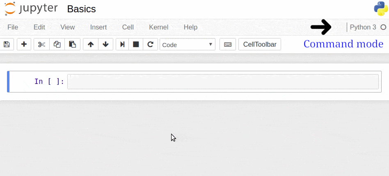Screen dimensions: 389x176
Task: Click the CellToolbar button
Action: (260, 44)
